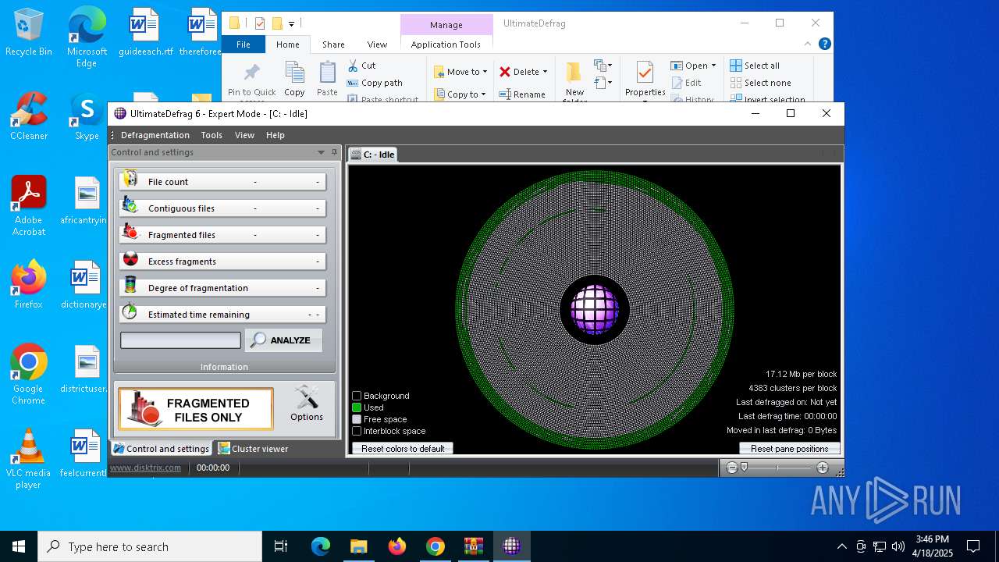Select the Control and settings tab
The height and width of the screenshot is (562, 999).
[x=162, y=448]
